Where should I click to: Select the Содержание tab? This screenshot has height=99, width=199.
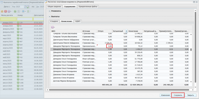coord(70,6)
